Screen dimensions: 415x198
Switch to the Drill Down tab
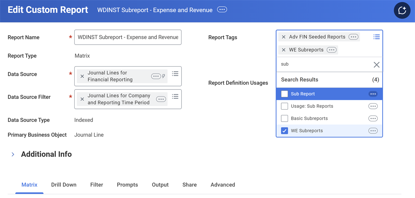tap(64, 185)
